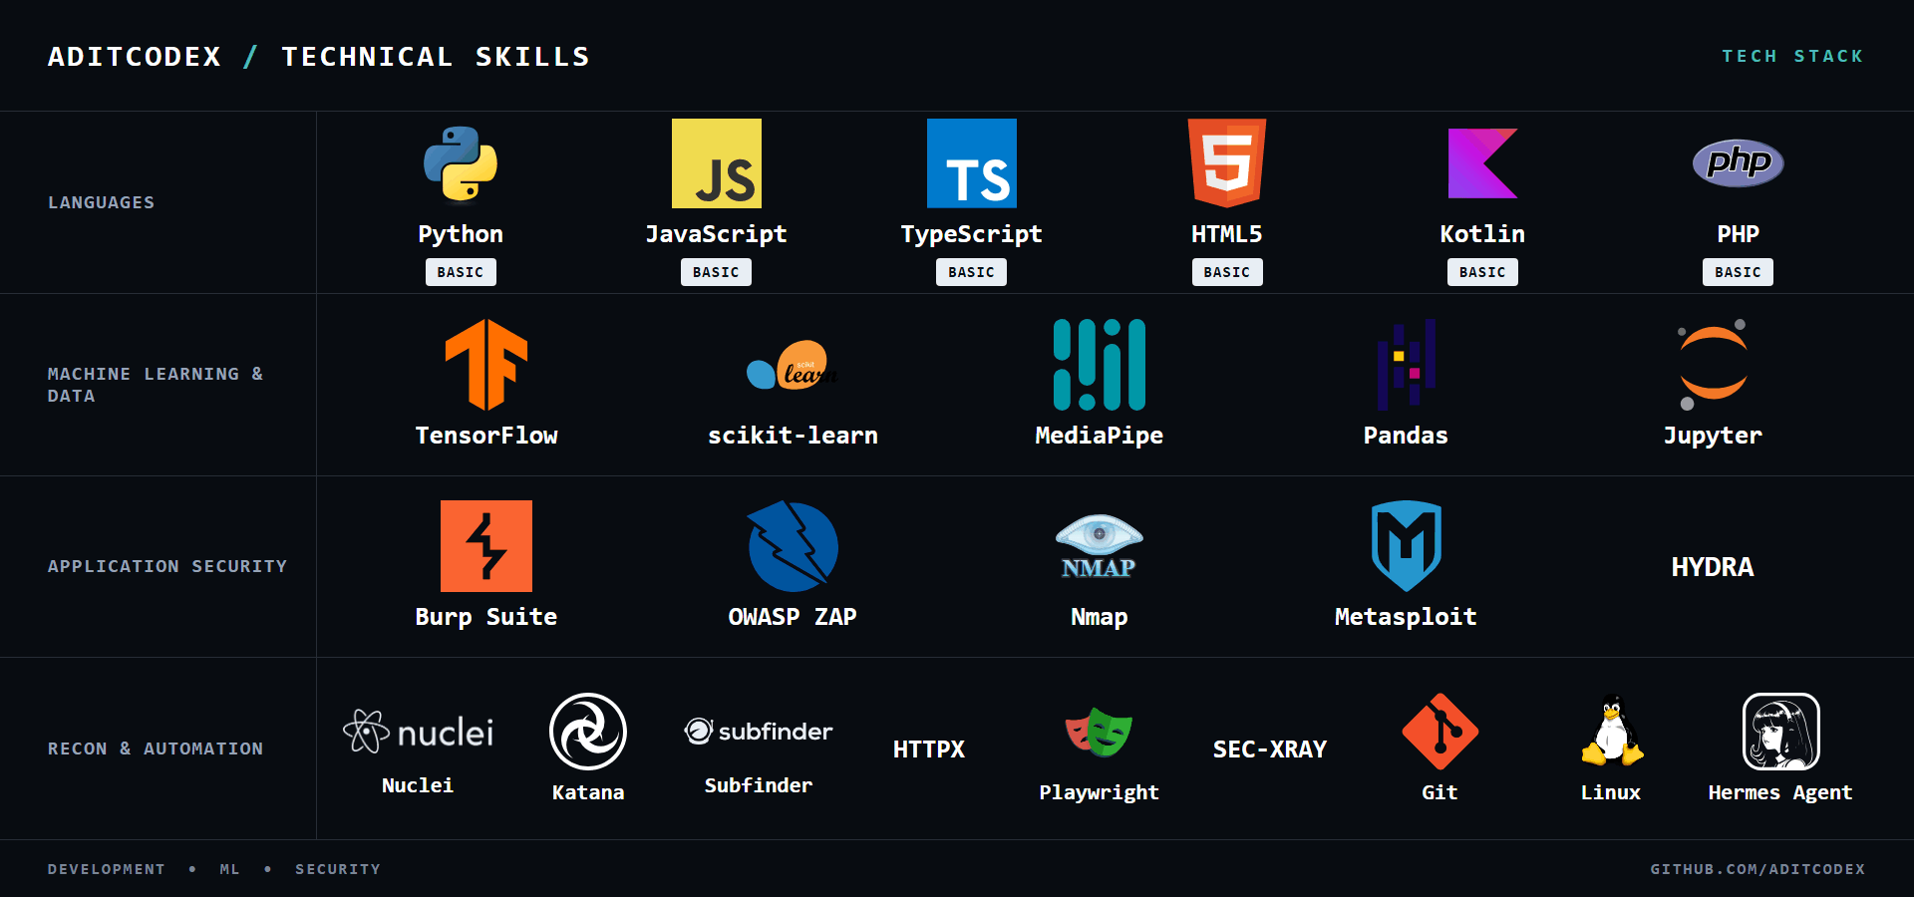Click the Burp Suite lightning icon

click(486, 546)
